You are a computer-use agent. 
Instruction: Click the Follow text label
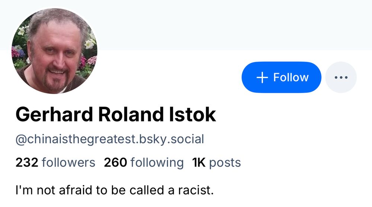click(x=291, y=77)
